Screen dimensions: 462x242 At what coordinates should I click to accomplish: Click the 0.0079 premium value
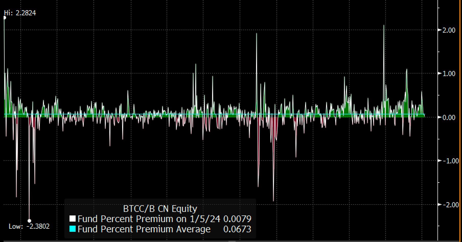pyautogui.click(x=237, y=219)
